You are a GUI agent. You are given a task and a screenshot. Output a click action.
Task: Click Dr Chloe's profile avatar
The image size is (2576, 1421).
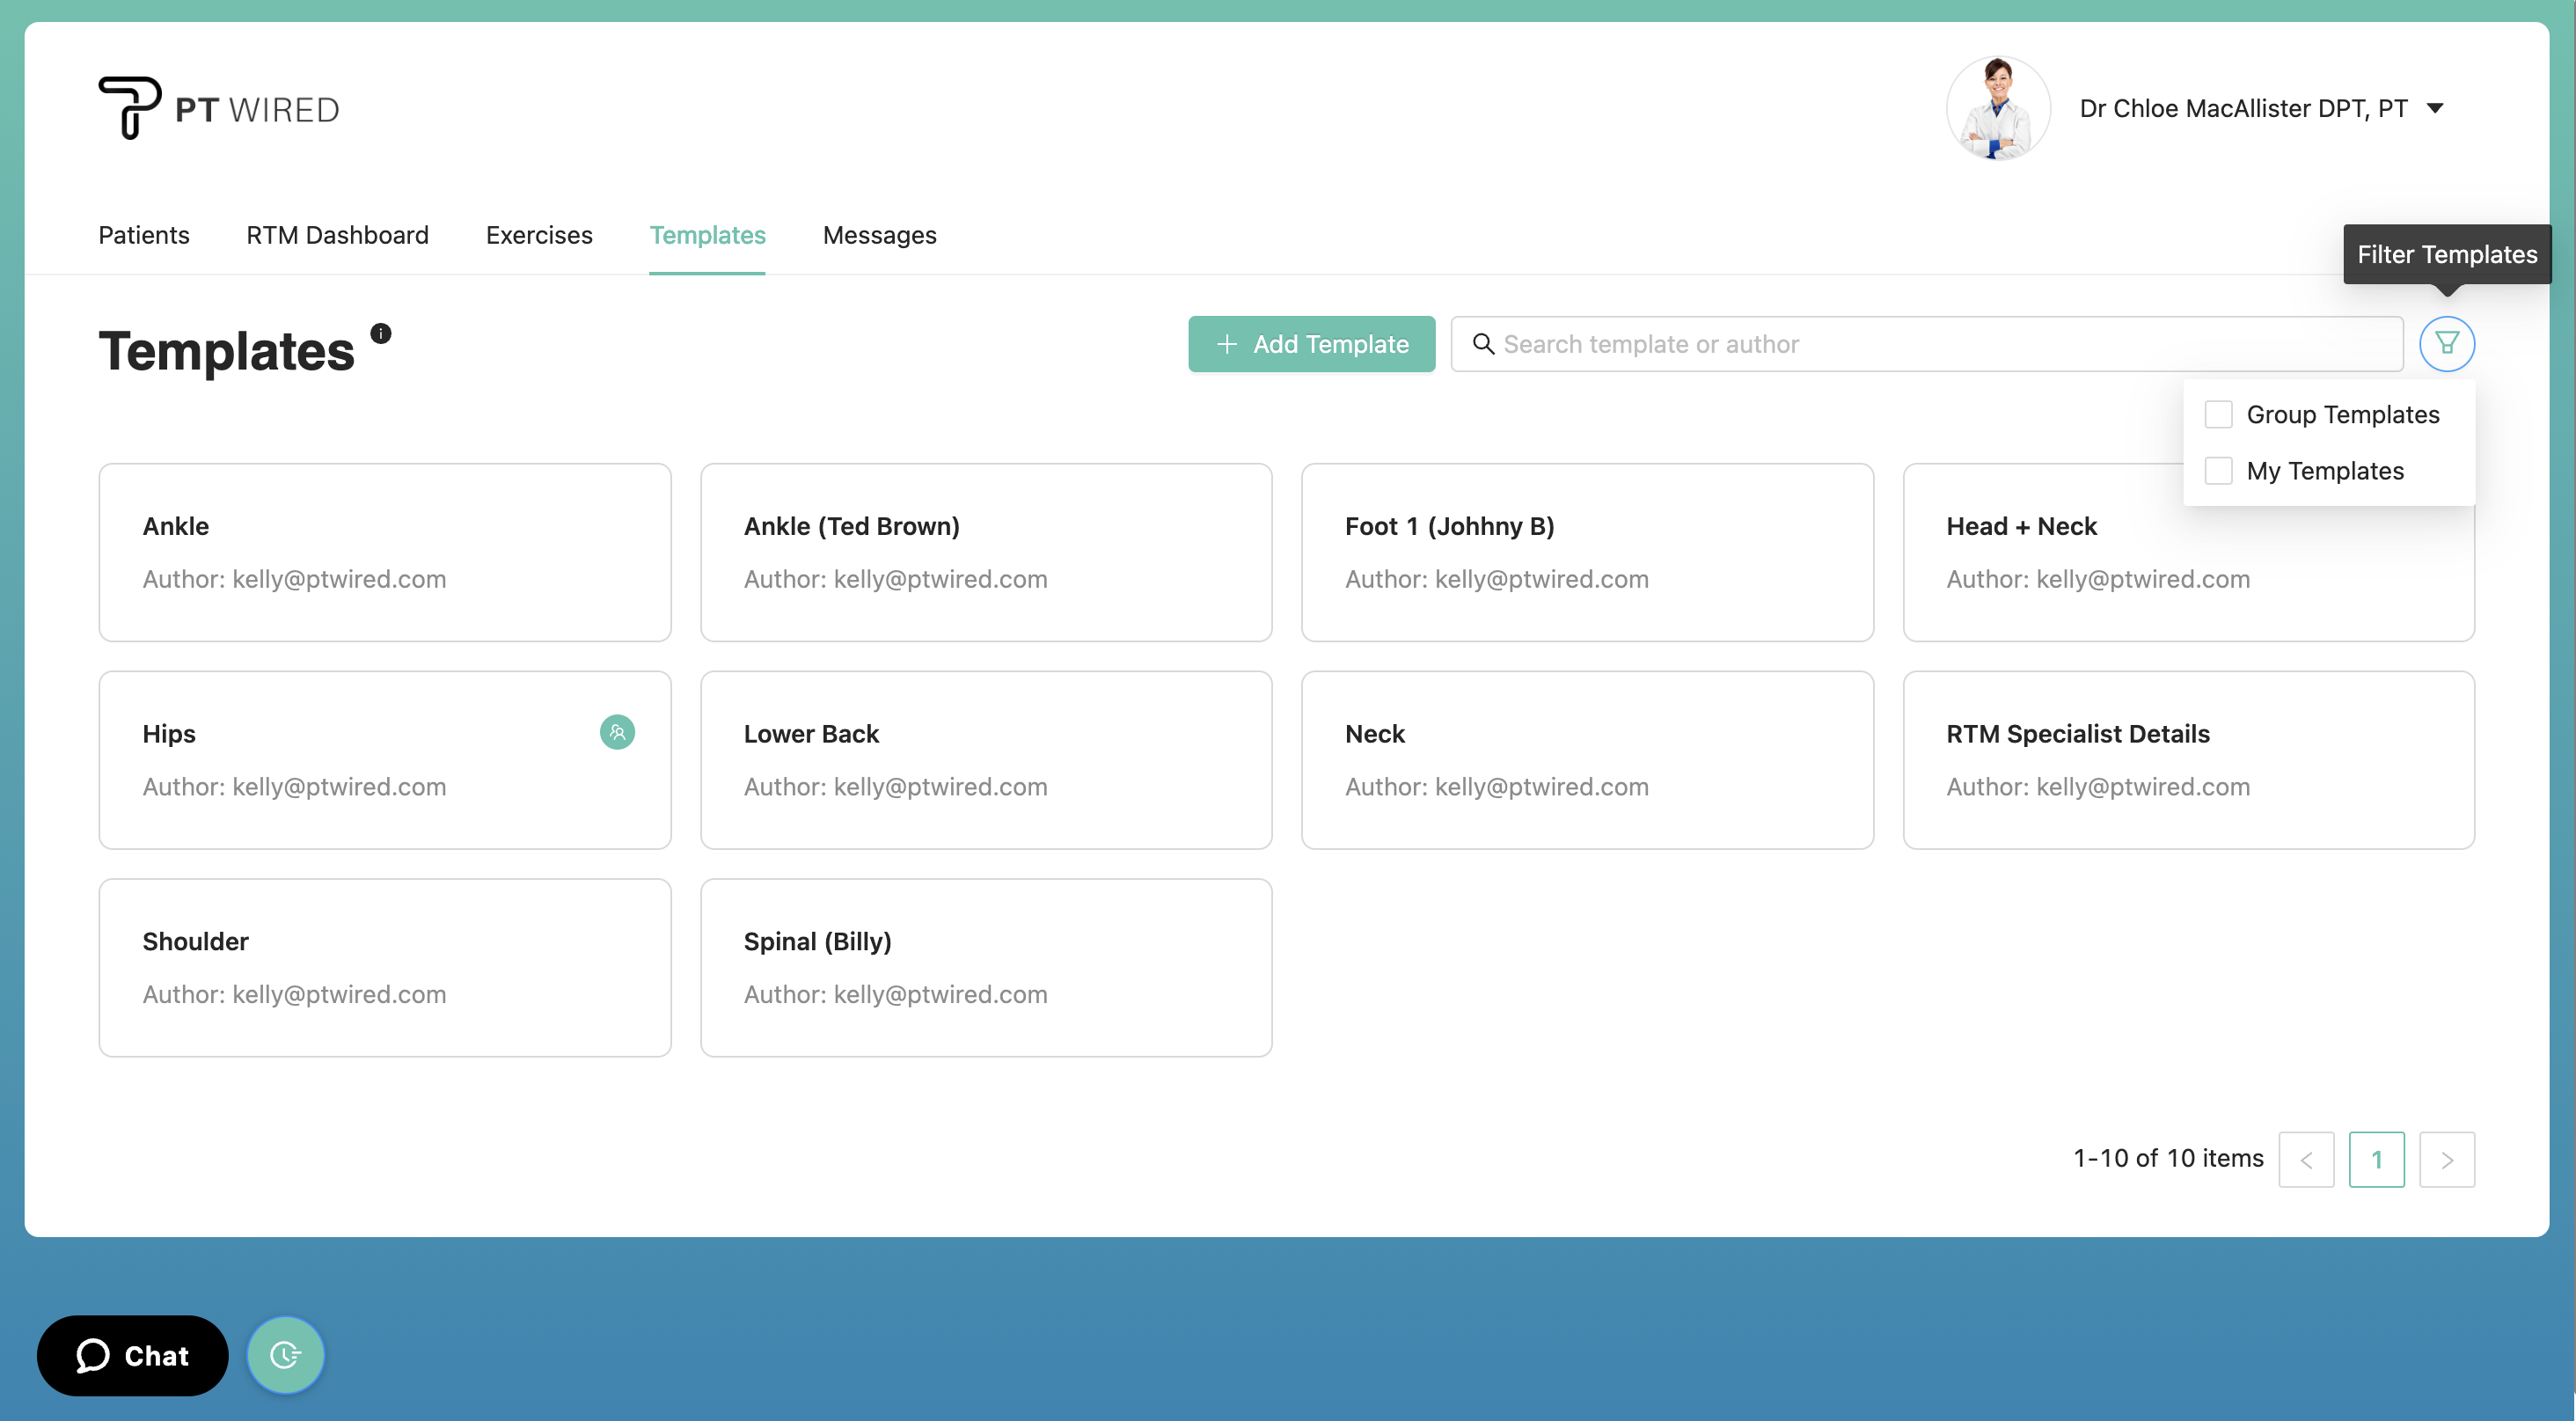[1997, 108]
